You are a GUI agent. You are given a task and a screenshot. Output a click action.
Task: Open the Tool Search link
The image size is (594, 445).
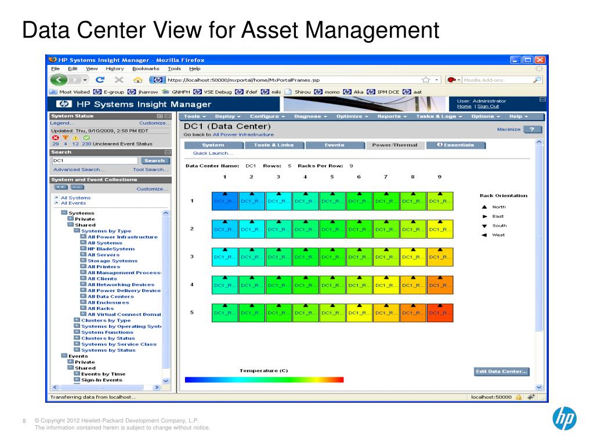[x=151, y=170]
